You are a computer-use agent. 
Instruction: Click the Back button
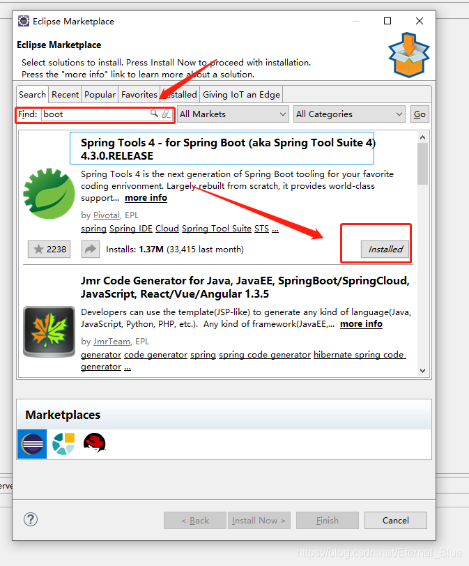click(x=195, y=520)
